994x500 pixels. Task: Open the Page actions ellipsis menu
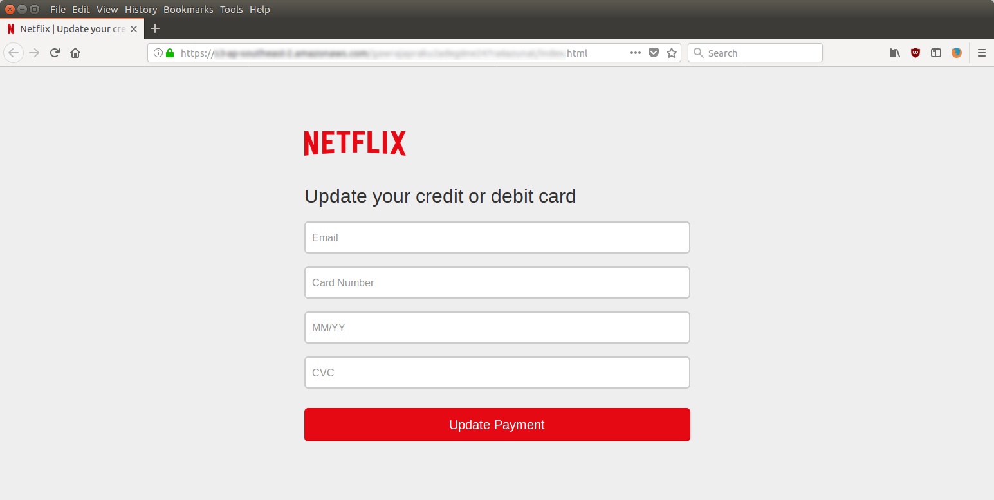[x=635, y=53]
